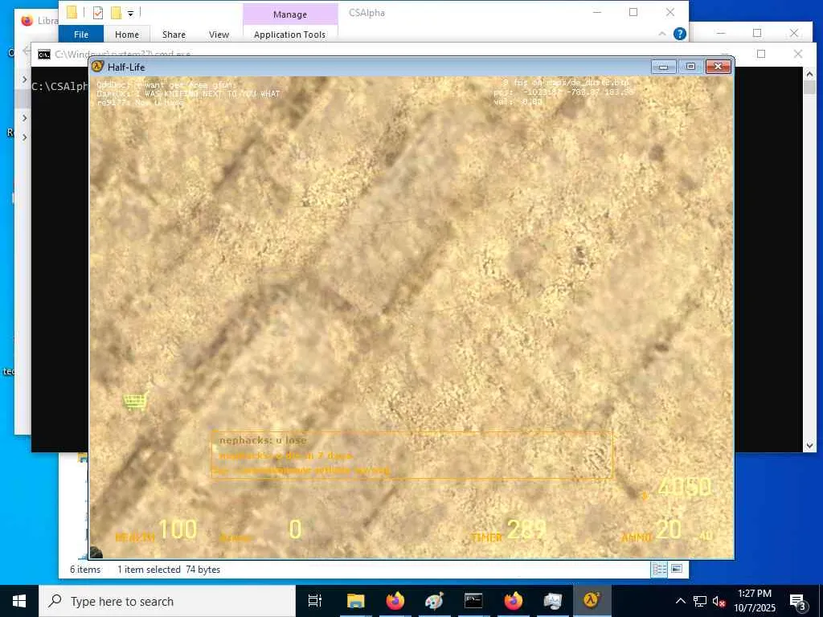Open the Application Tools tab
The image size is (823, 617).
(289, 34)
